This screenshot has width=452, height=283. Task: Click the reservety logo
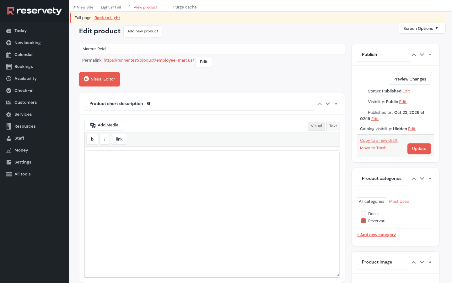pyautogui.click(x=35, y=11)
